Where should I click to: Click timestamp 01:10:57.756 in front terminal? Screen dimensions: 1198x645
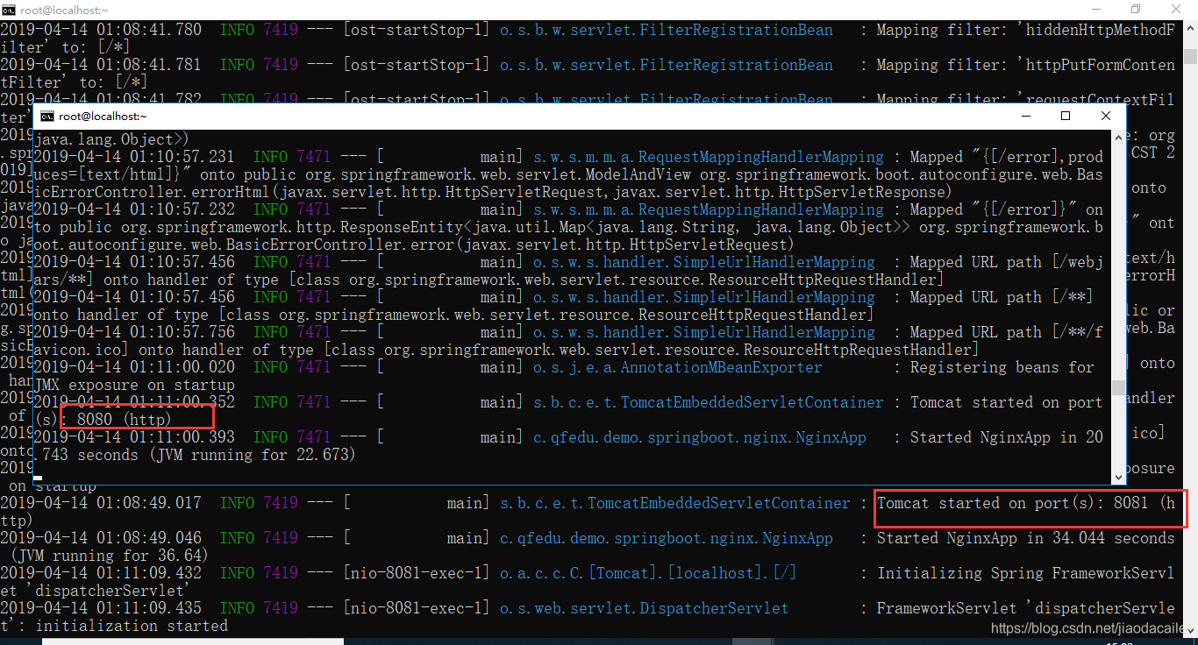(183, 332)
